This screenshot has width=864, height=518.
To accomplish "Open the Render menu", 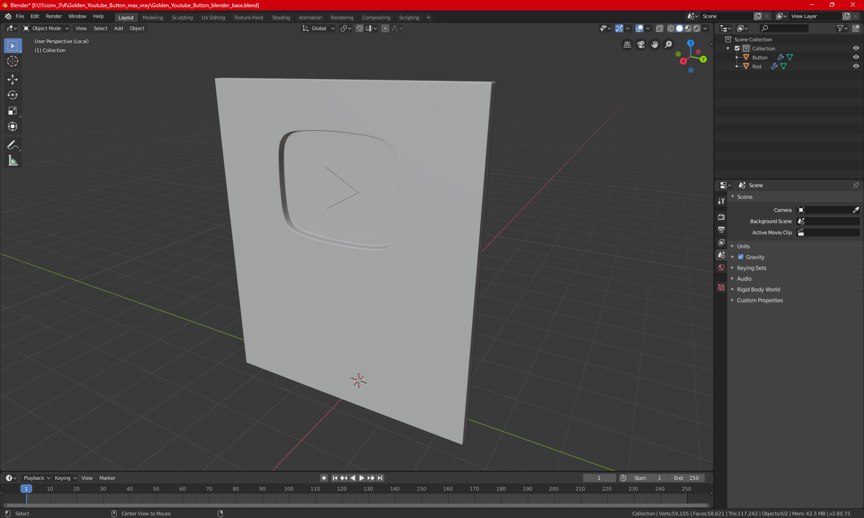I will coord(54,16).
